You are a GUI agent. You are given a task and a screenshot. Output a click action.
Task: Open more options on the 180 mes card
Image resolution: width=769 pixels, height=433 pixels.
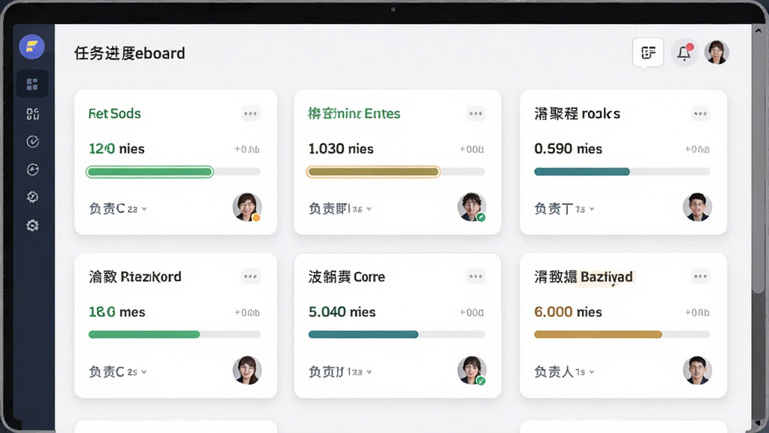[251, 277]
